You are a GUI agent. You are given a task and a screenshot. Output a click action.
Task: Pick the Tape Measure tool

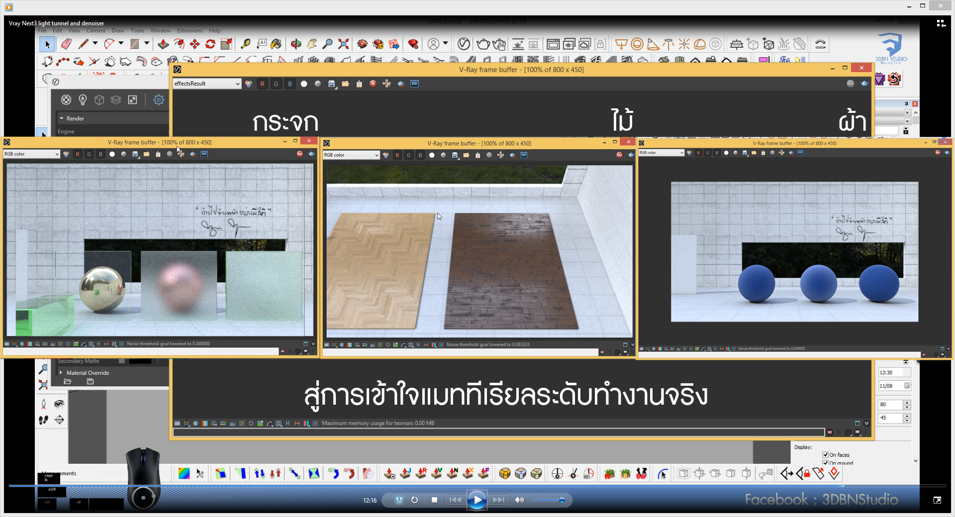[245, 44]
